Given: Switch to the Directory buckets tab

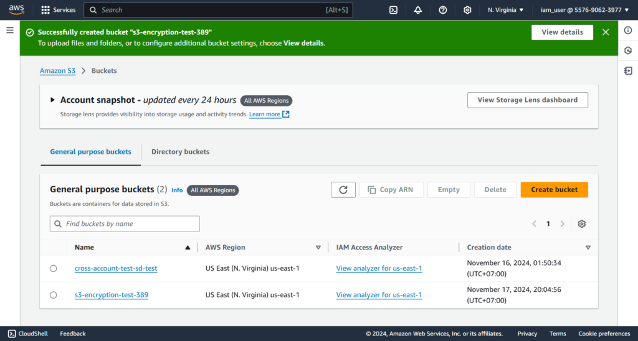Looking at the screenshot, I should click(x=180, y=152).
